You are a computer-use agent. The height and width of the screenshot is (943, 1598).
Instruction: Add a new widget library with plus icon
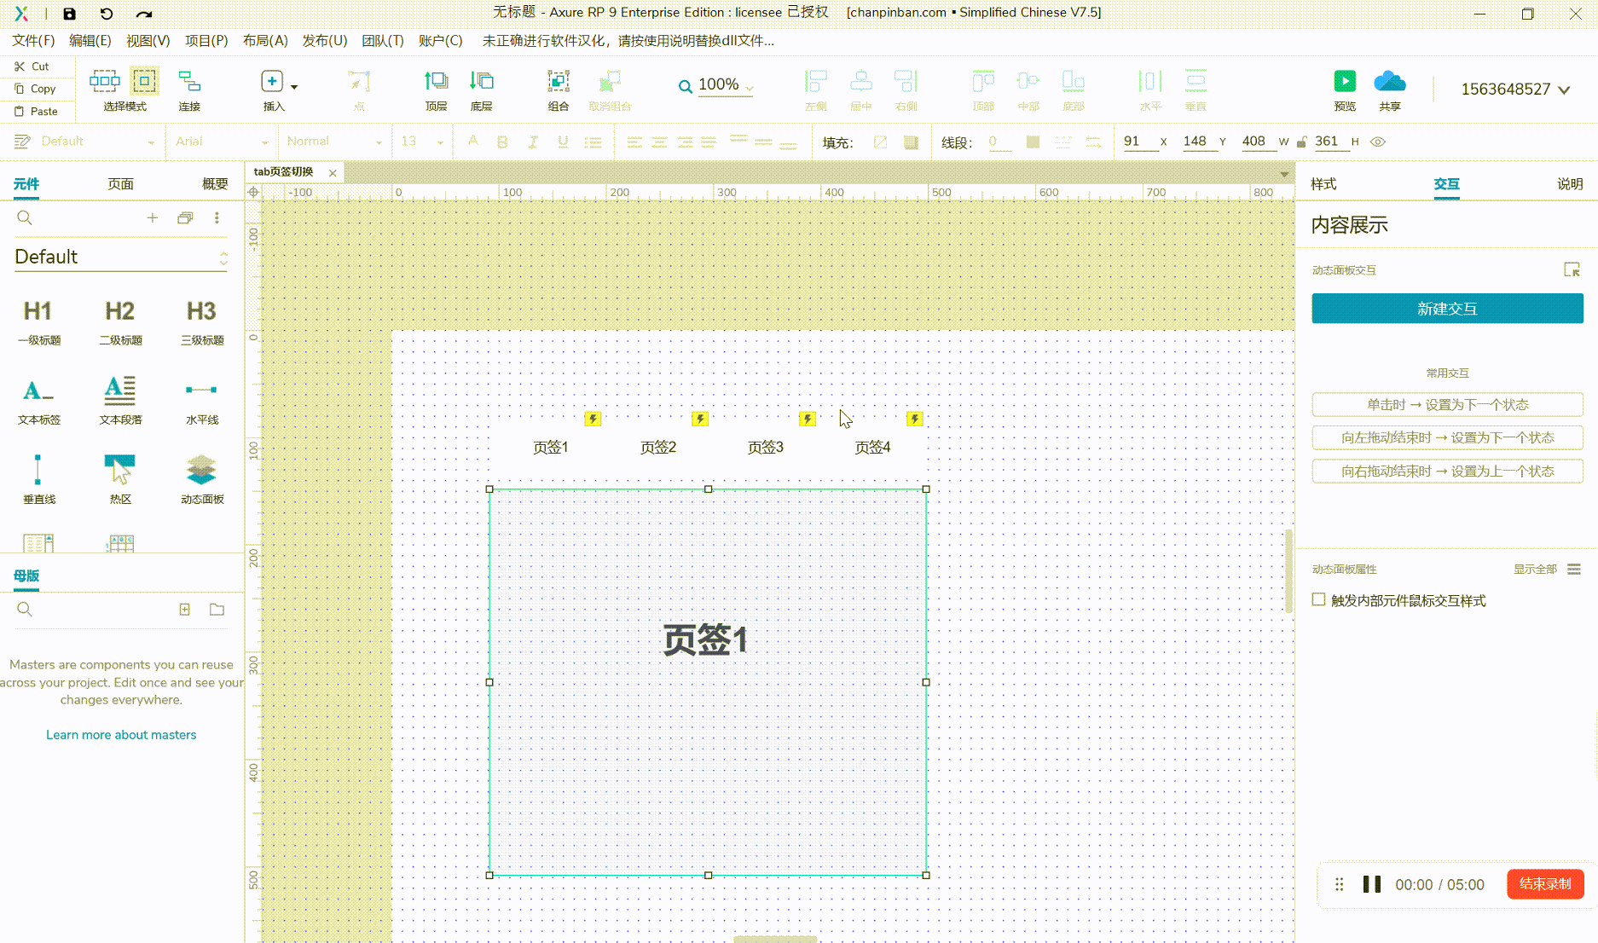[152, 218]
